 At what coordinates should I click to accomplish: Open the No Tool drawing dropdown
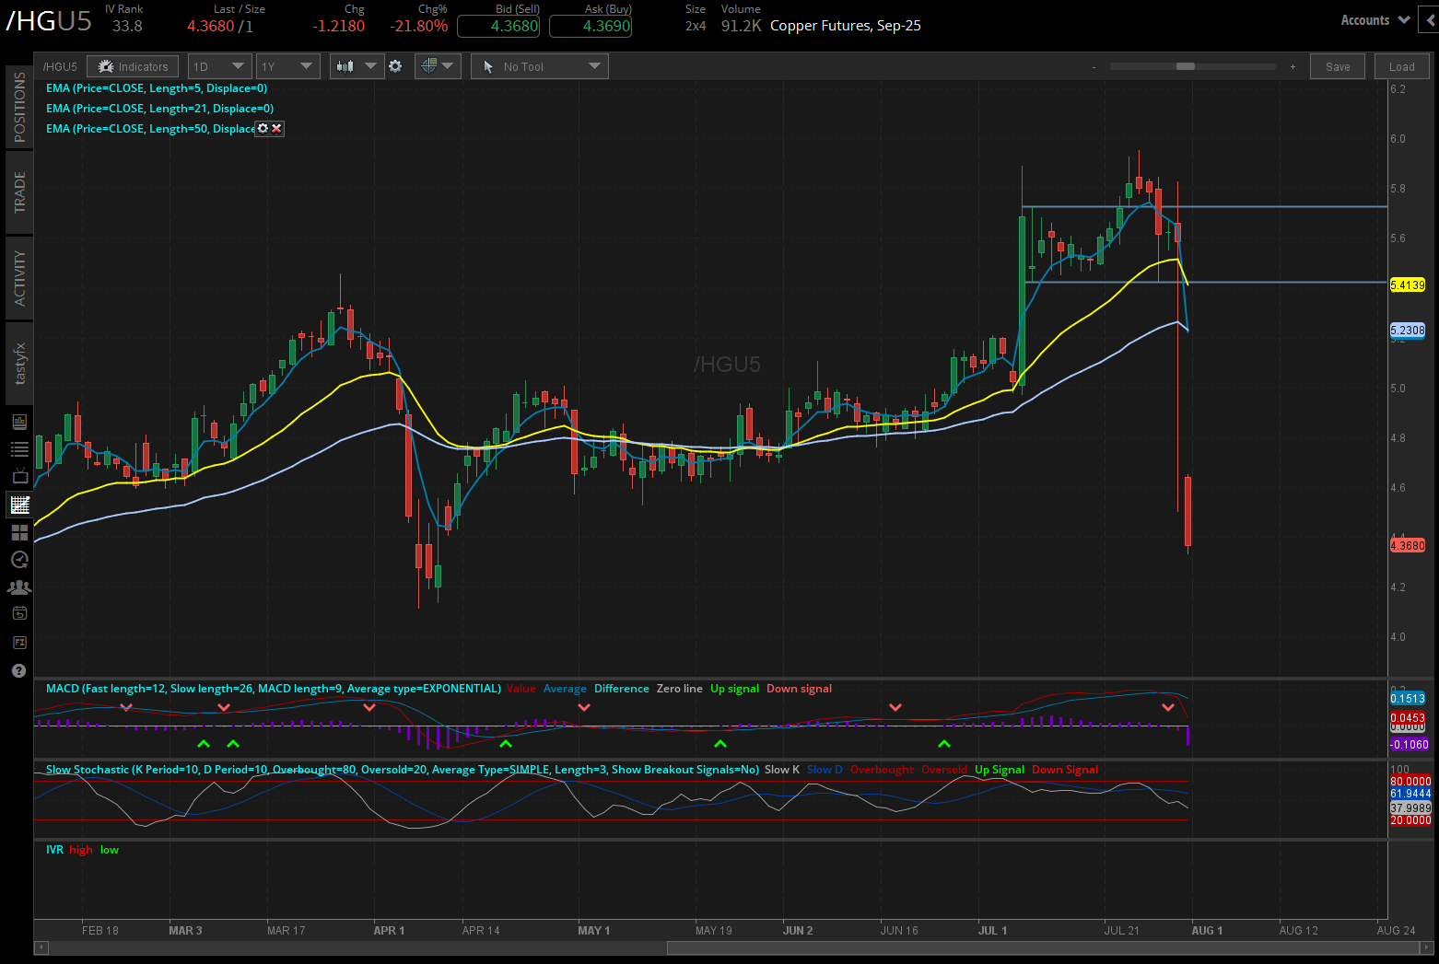(539, 65)
